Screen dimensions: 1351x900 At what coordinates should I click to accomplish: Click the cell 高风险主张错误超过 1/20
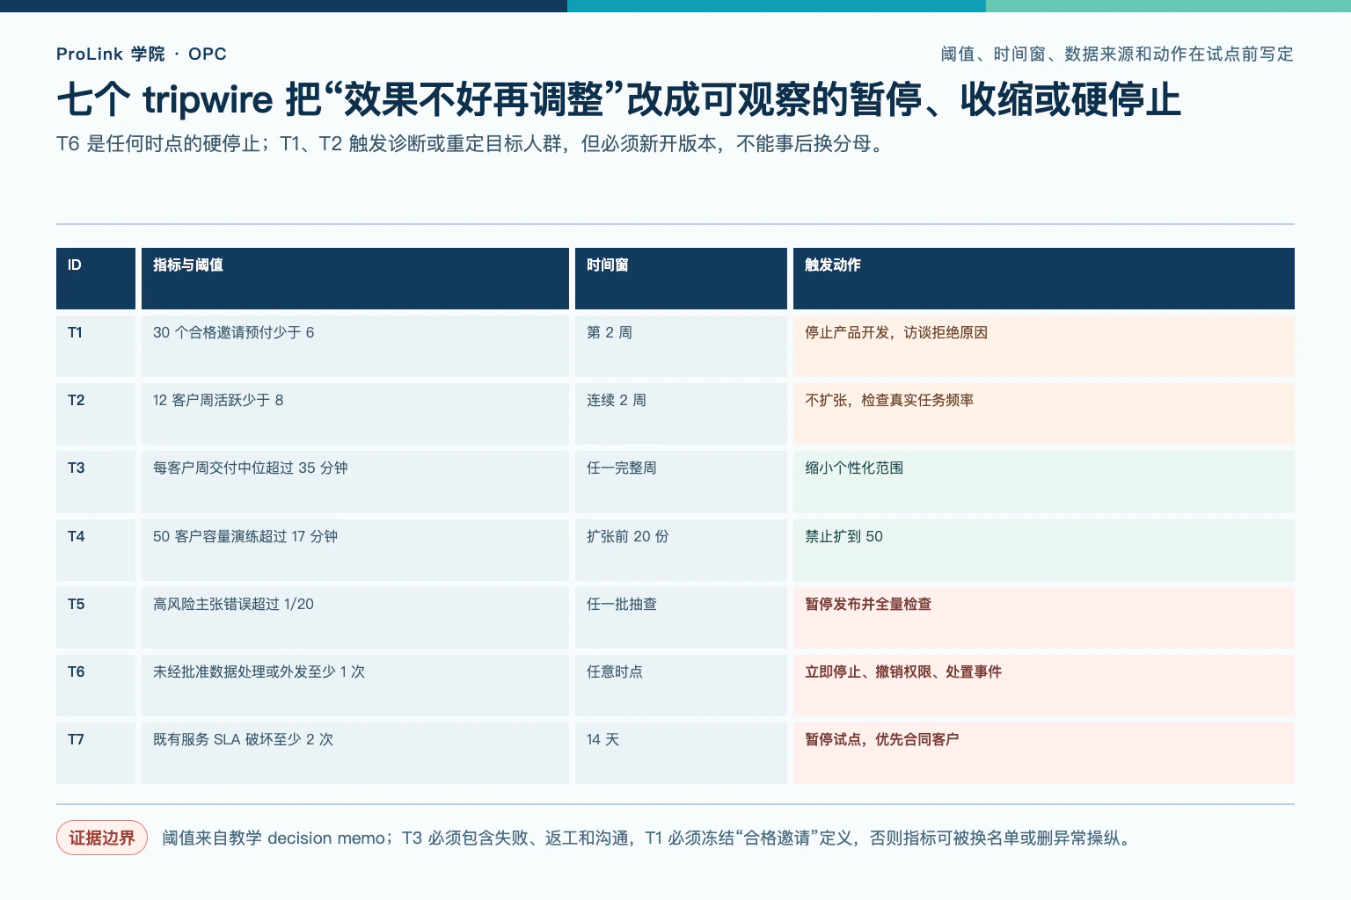[355, 618]
